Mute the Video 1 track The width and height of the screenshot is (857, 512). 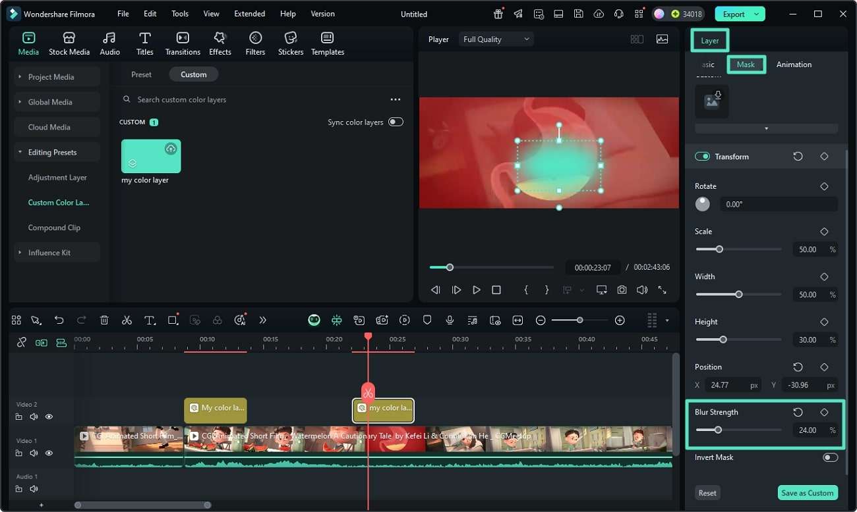tap(34, 453)
